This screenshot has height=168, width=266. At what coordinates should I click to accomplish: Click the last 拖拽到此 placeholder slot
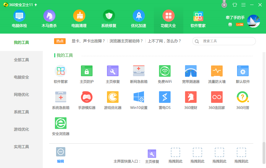click(241, 156)
